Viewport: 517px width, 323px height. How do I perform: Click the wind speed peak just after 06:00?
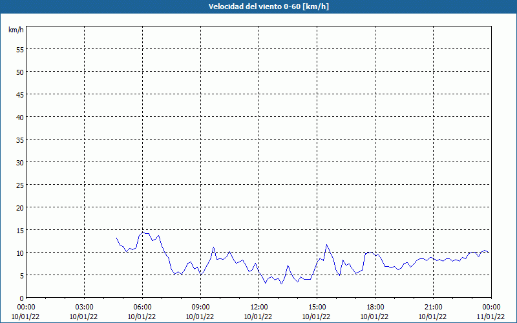click(x=142, y=233)
